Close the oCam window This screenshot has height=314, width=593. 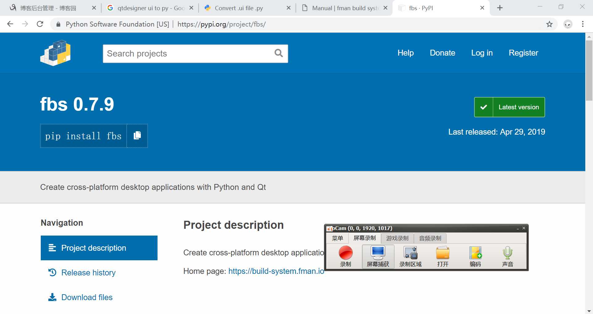pos(524,228)
